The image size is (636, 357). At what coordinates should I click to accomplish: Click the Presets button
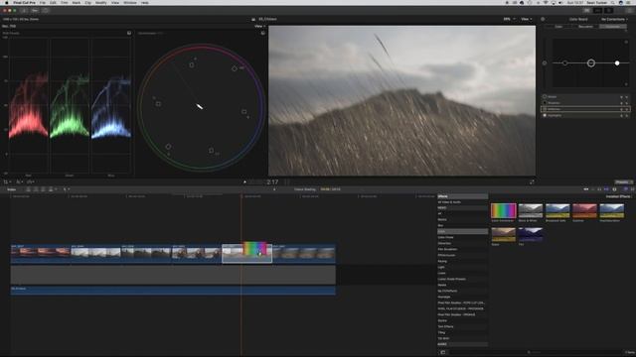tap(623, 182)
